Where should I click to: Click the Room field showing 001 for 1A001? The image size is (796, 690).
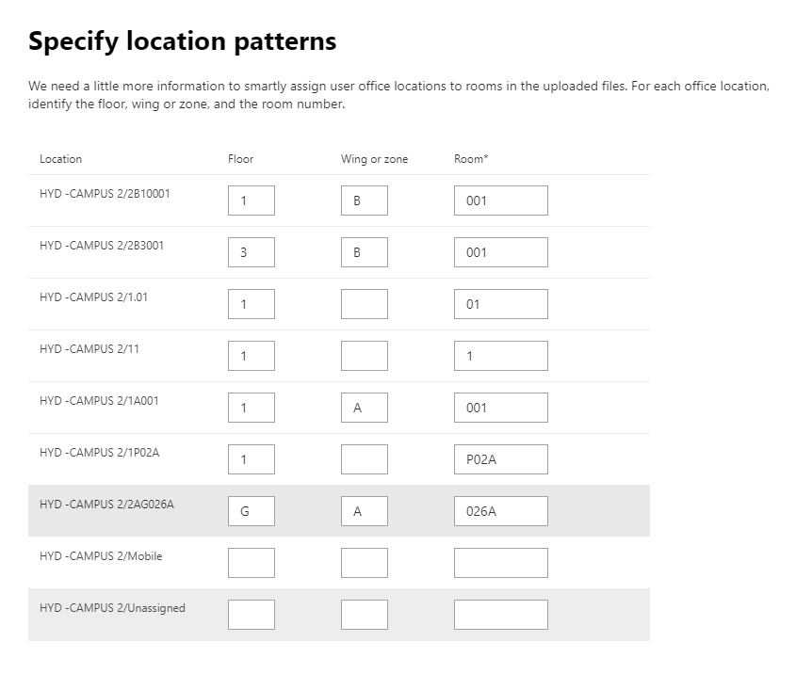(500, 407)
